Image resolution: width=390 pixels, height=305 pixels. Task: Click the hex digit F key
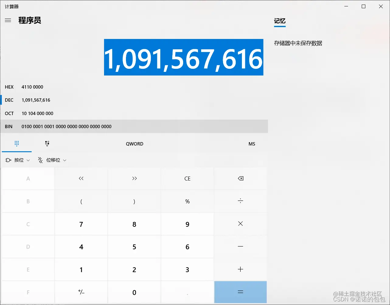(28, 293)
